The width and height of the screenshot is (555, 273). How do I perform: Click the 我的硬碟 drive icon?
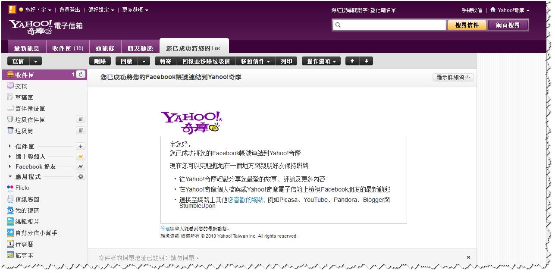point(10,210)
